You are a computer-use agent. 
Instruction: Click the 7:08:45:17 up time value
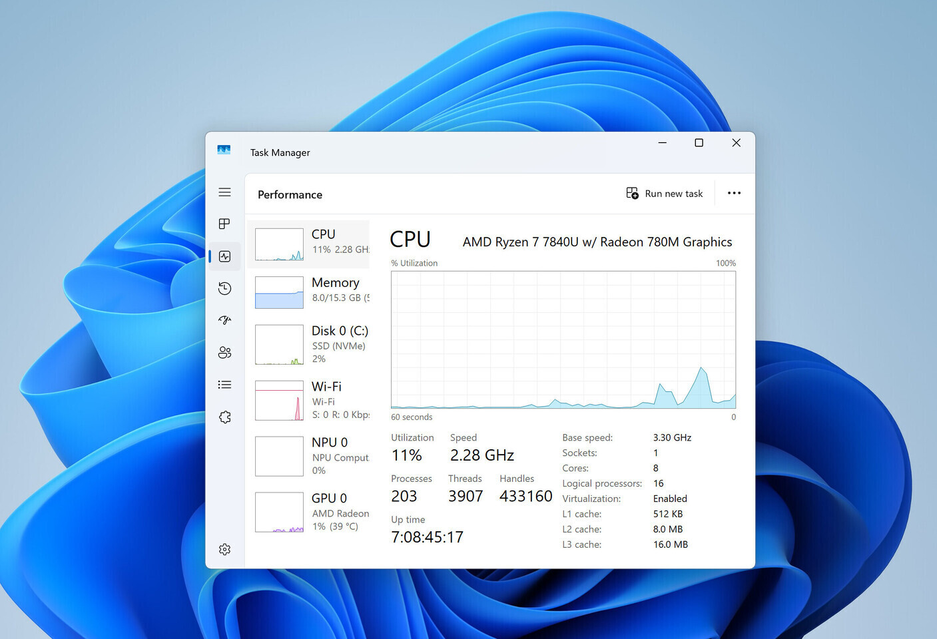[x=427, y=537]
